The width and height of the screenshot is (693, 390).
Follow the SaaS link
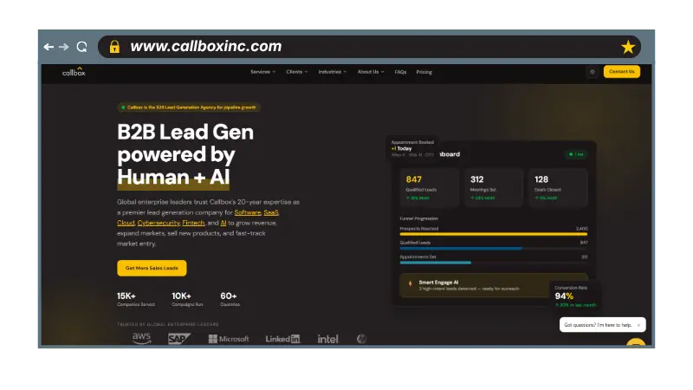coord(271,212)
